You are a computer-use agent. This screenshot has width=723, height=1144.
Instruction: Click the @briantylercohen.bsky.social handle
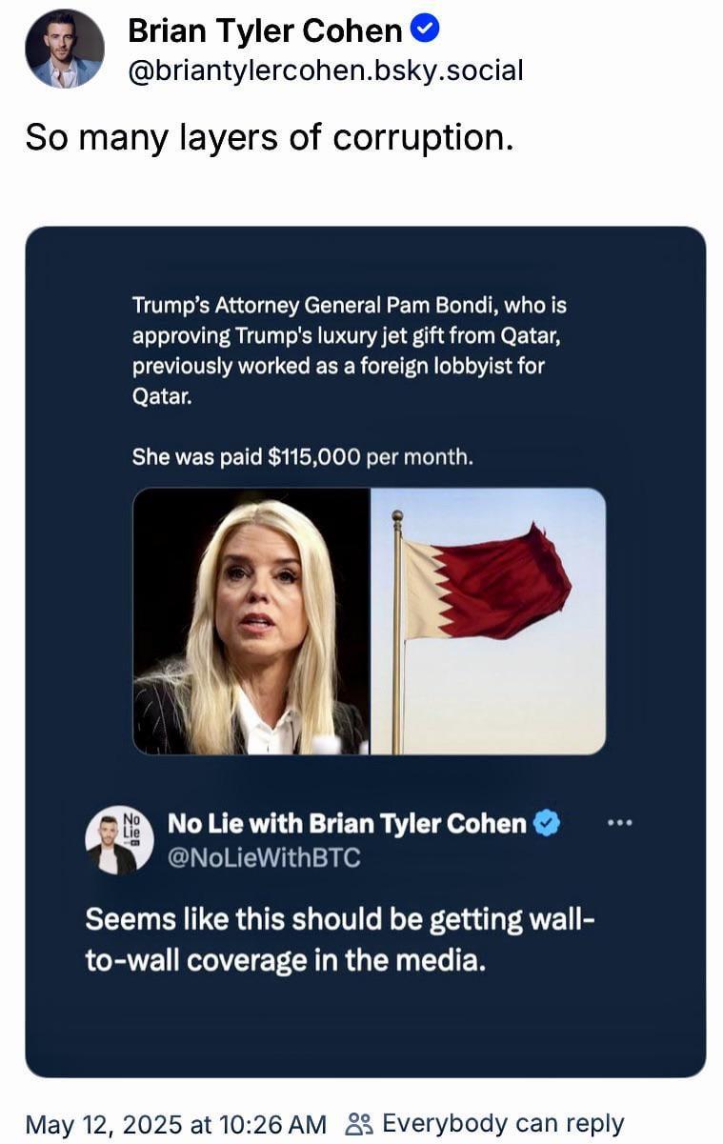click(x=325, y=70)
